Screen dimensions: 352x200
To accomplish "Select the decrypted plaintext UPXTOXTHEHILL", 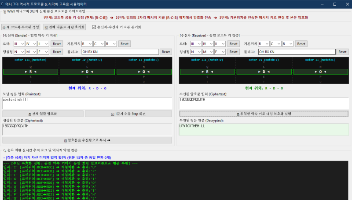I will coord(192,126).
